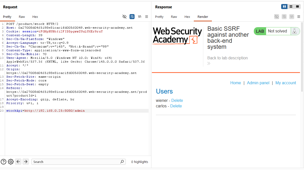The height and width of the screenshot is (170, 304).
Task: Switch Response view to Render tab
Action: [203, 17]
